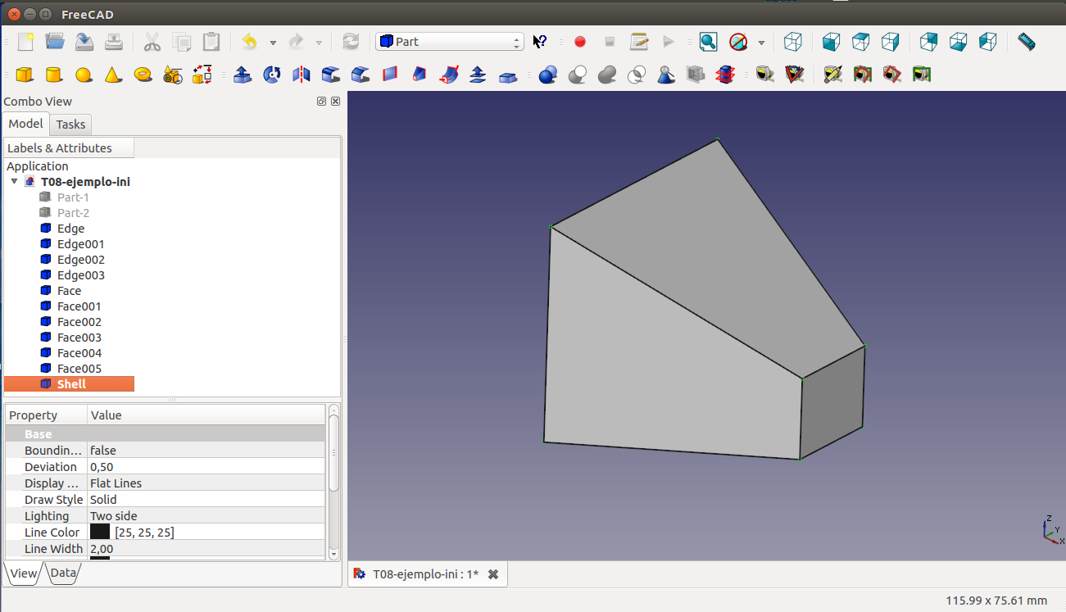The image size is (1066, 612).
Task: Click the What's This help cursor
Action: click(x=540, y=42)
